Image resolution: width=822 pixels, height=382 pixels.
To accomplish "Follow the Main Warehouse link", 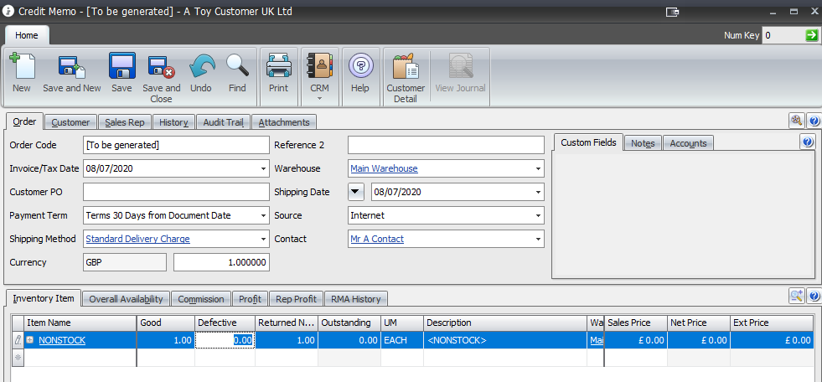I will tap(384, 169).
